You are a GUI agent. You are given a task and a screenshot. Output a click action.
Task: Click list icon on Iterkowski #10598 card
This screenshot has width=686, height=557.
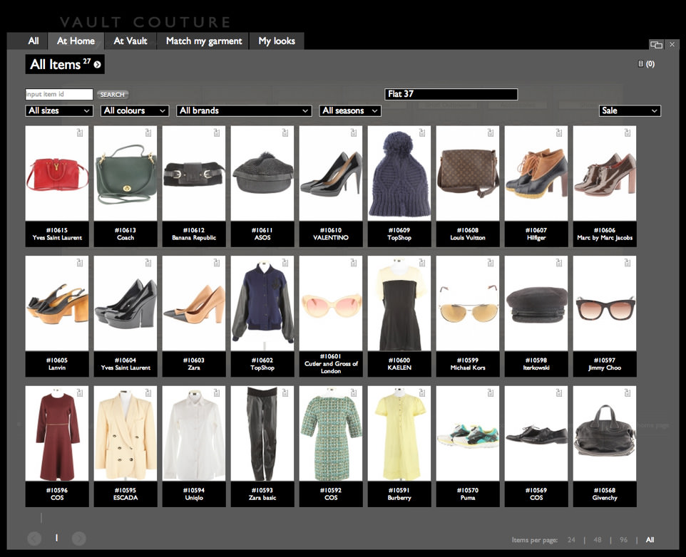click(559, 263)
